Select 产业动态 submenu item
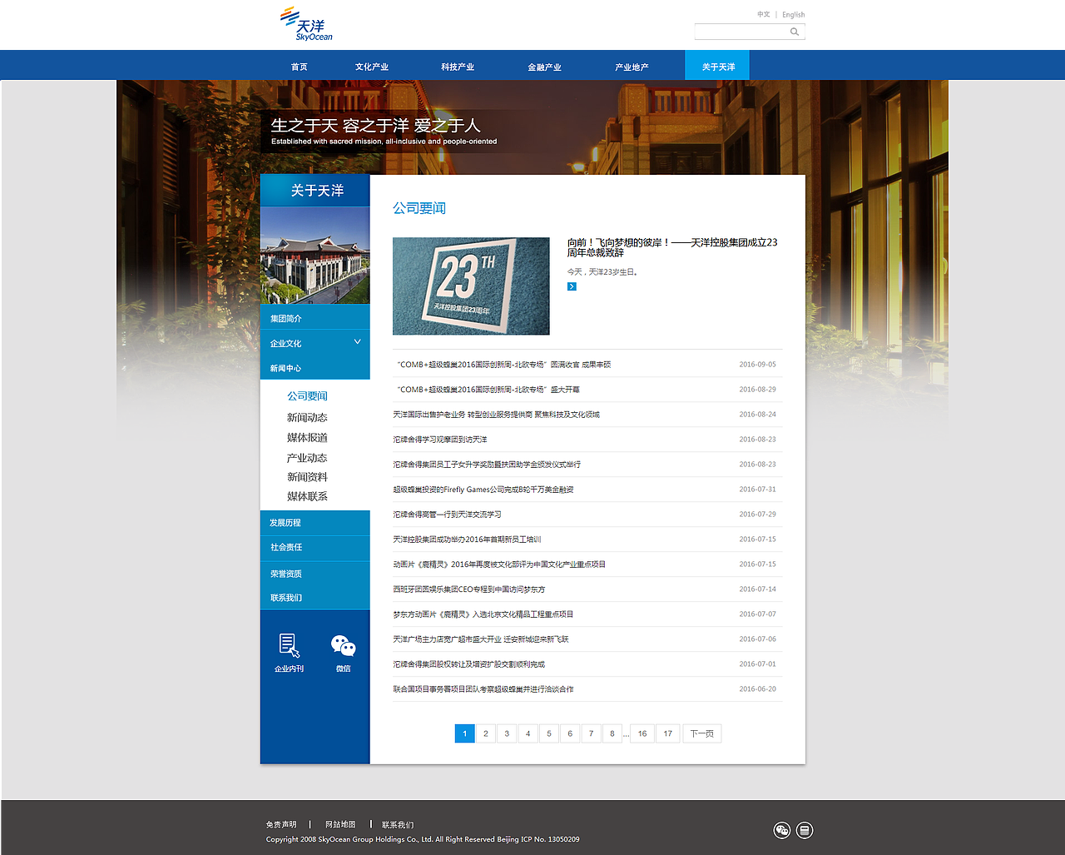This screenshot has width=1065, height=855. pyautogui.click(x=307, y=458)
